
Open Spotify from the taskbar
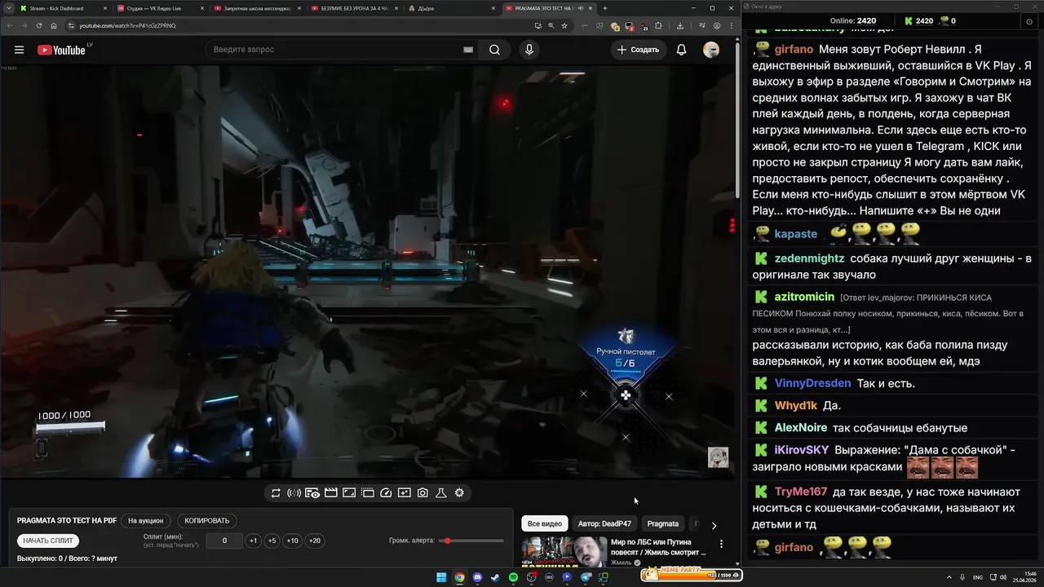click(x=513, y=577)
